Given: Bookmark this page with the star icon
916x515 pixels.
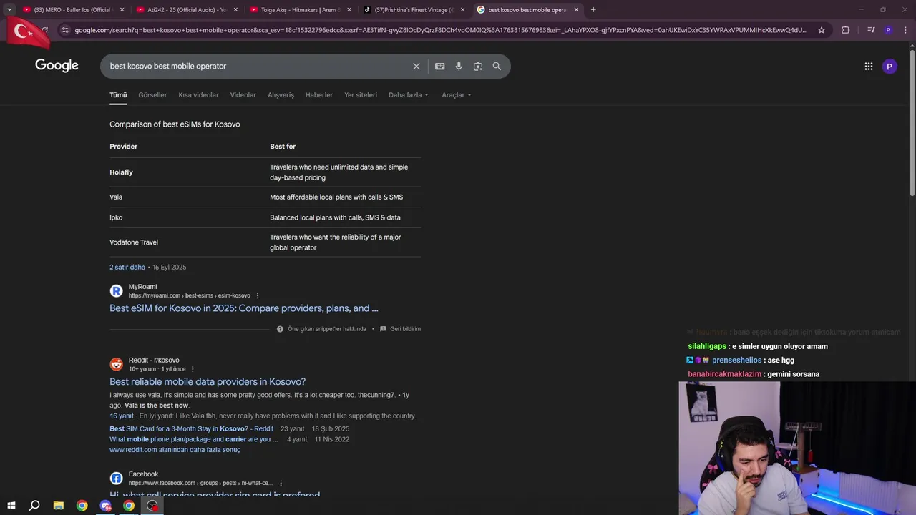Looking at the screenshot, I should (x=822, y=30).
